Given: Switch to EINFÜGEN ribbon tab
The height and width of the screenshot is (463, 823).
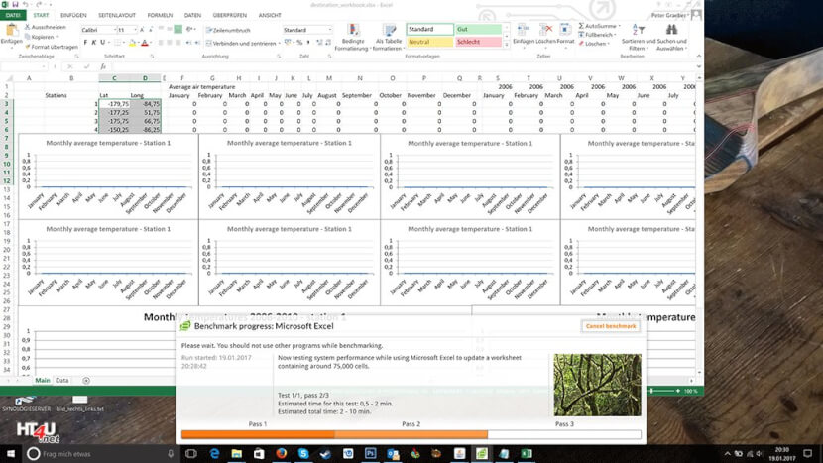Looking at the screenshot, I should tap(73, 15).
